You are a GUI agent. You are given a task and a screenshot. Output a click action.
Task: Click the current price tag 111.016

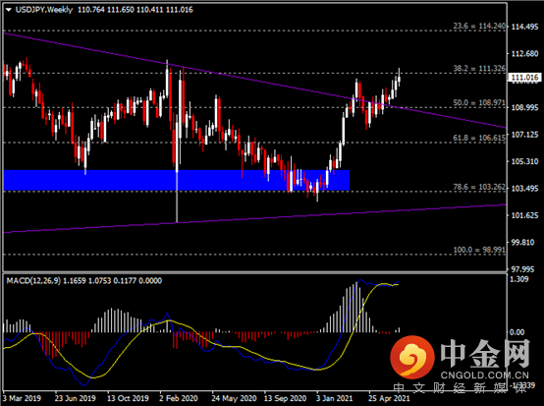525,77
